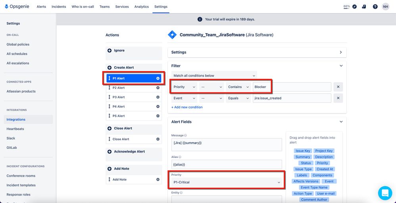The width and height of the screenshot is (396, 203).
Task: Click the Entity field help icon
Action: 181,193
